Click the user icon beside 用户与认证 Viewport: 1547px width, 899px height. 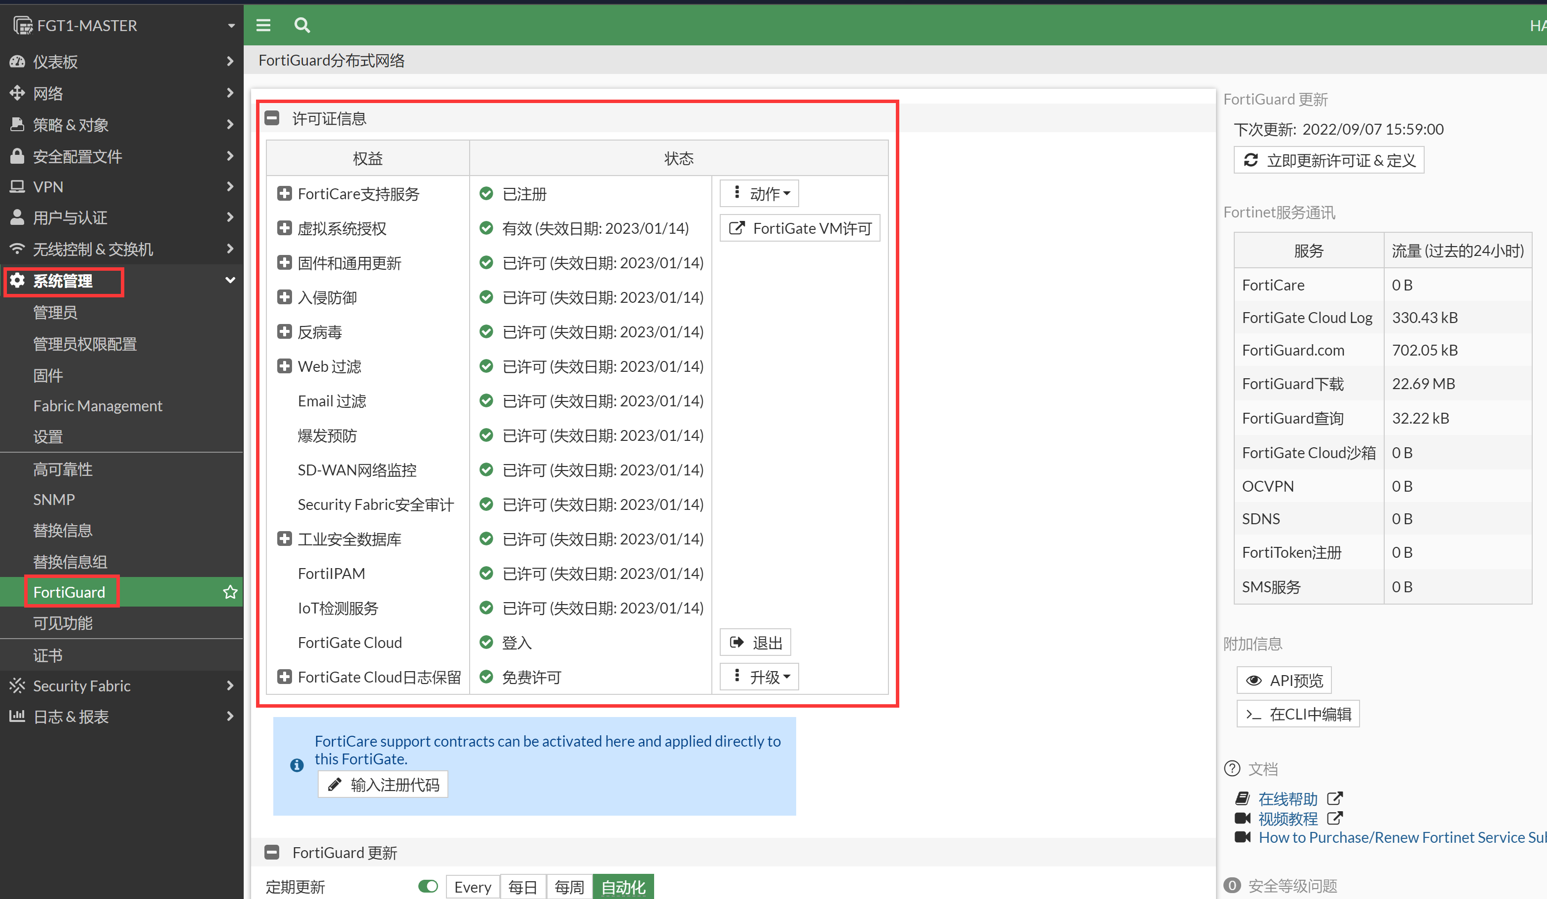(x=17, y=217)
